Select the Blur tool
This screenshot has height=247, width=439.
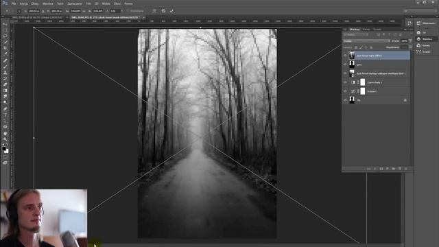point(5,96)
